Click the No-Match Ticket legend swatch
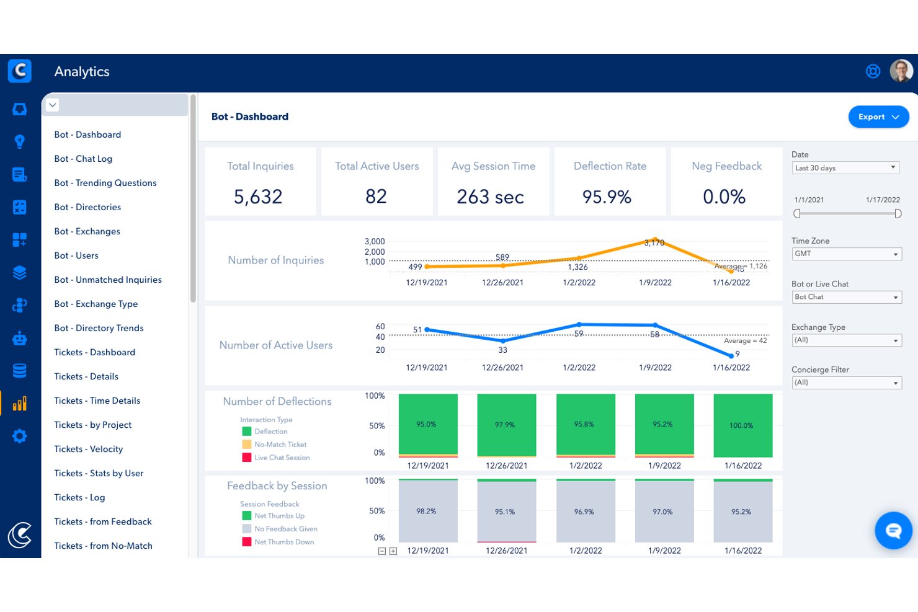Image resolution: width=918 pixels, height=612 pixels. [x=246, y=445]
